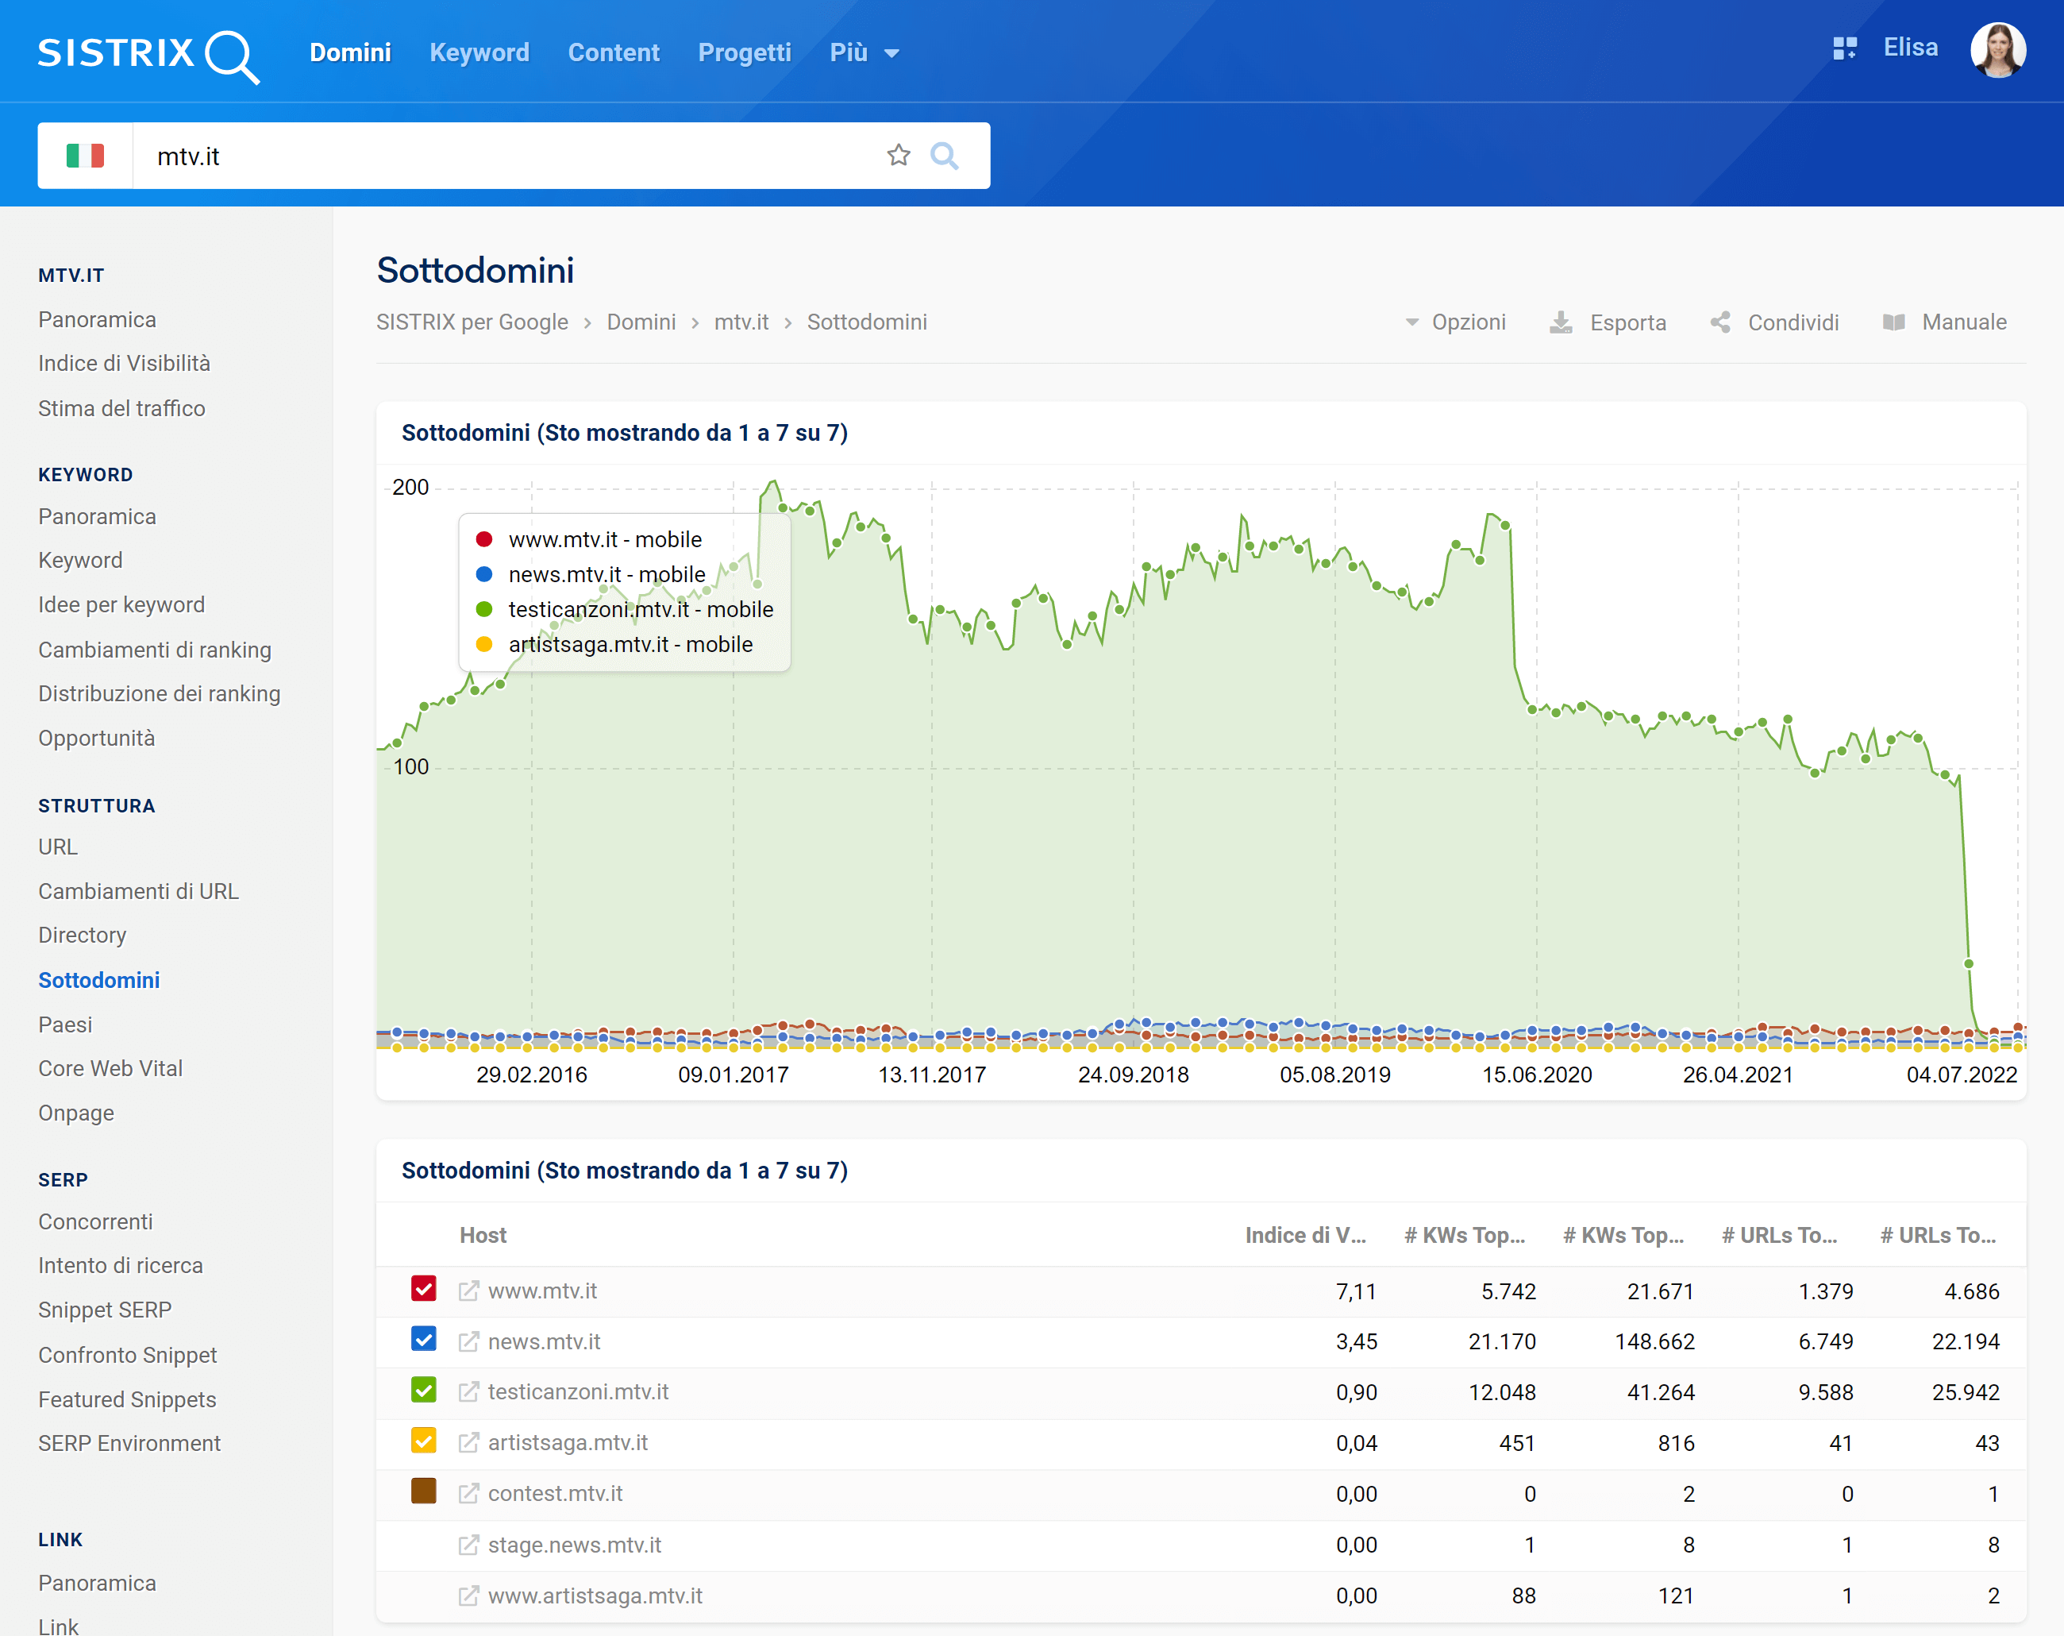Sort by the Host column header

tap(483, 1236)
